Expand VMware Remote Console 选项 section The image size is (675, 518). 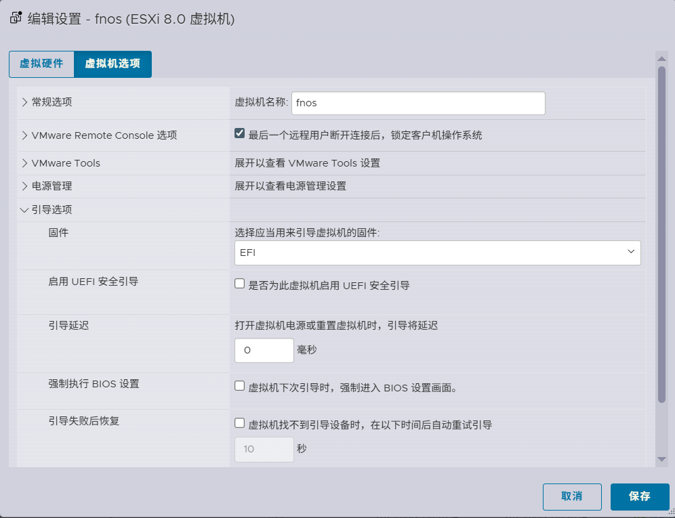[x=25, y=135]
